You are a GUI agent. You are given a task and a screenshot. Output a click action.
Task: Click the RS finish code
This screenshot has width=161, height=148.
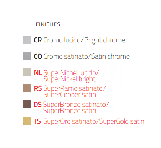coord(38,88)
